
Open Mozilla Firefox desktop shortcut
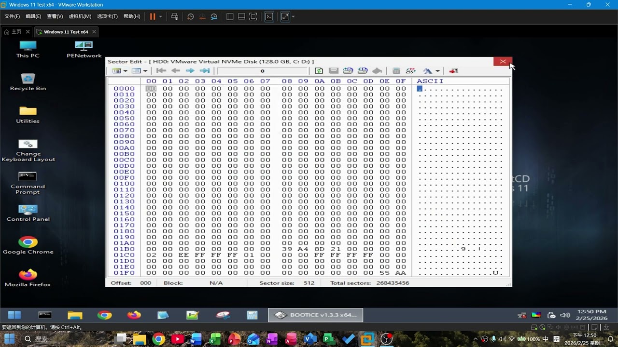click(x=28, y=278)
